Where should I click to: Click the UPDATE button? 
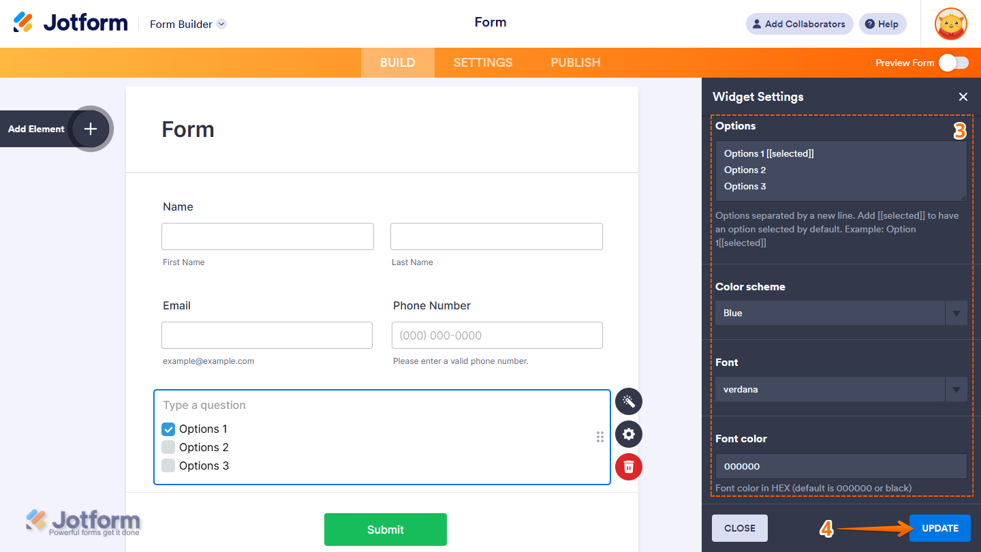939,527
